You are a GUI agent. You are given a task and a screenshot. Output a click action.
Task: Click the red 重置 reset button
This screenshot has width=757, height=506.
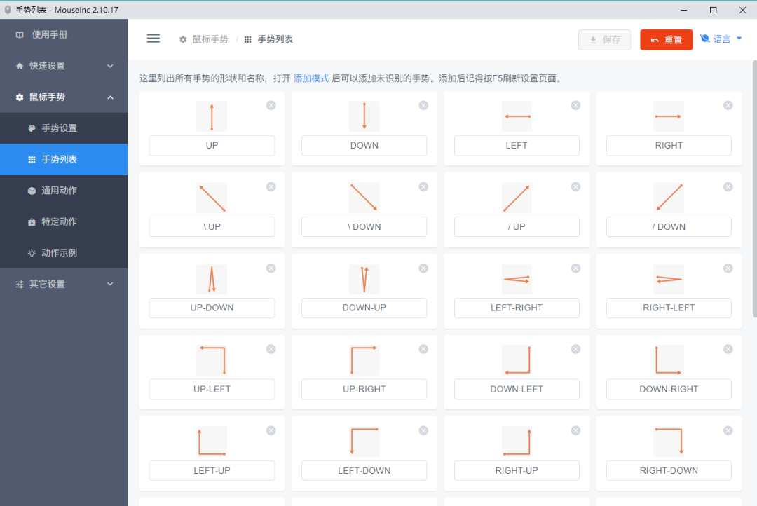667,39
